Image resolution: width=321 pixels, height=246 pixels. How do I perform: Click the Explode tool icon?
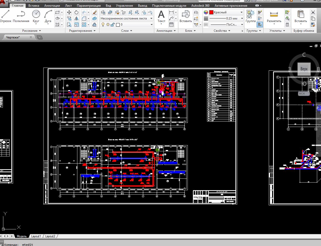95,18
